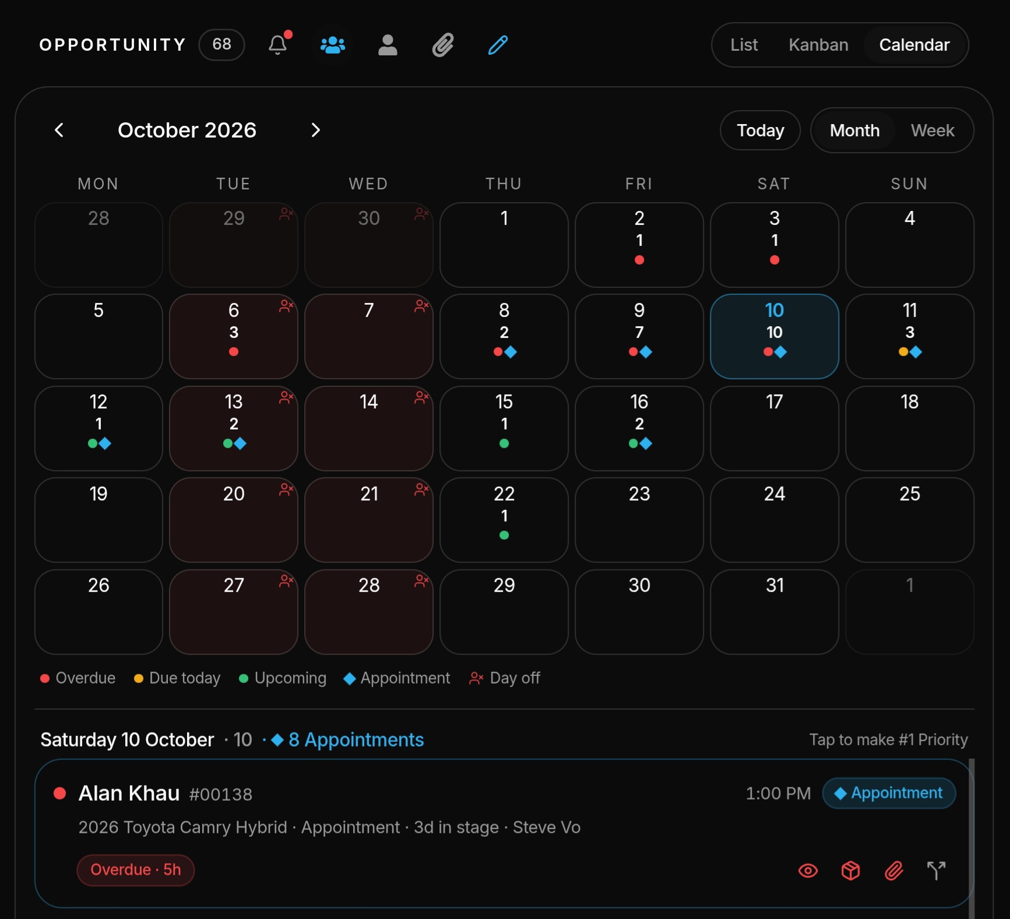Click the day-off icon on October 13
Screen dimensions: 1010x919
(x=286, y=397)
